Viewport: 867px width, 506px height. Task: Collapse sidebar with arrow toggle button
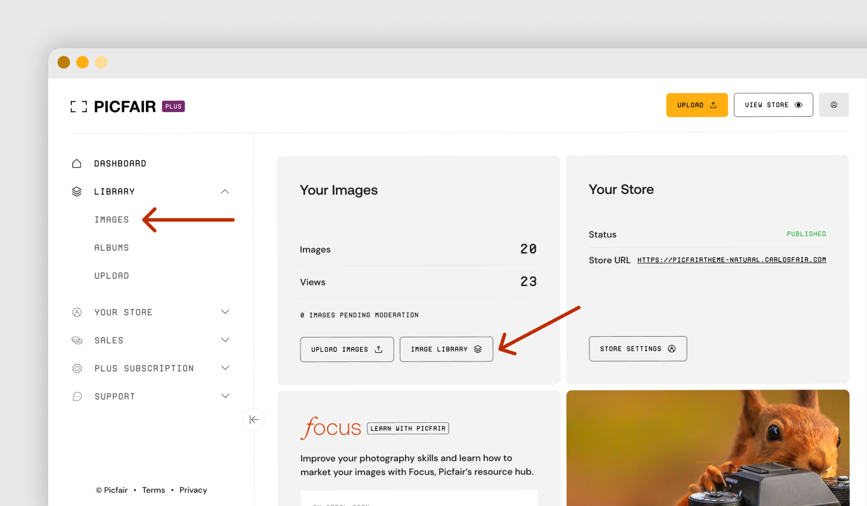[x=254, y=419]
